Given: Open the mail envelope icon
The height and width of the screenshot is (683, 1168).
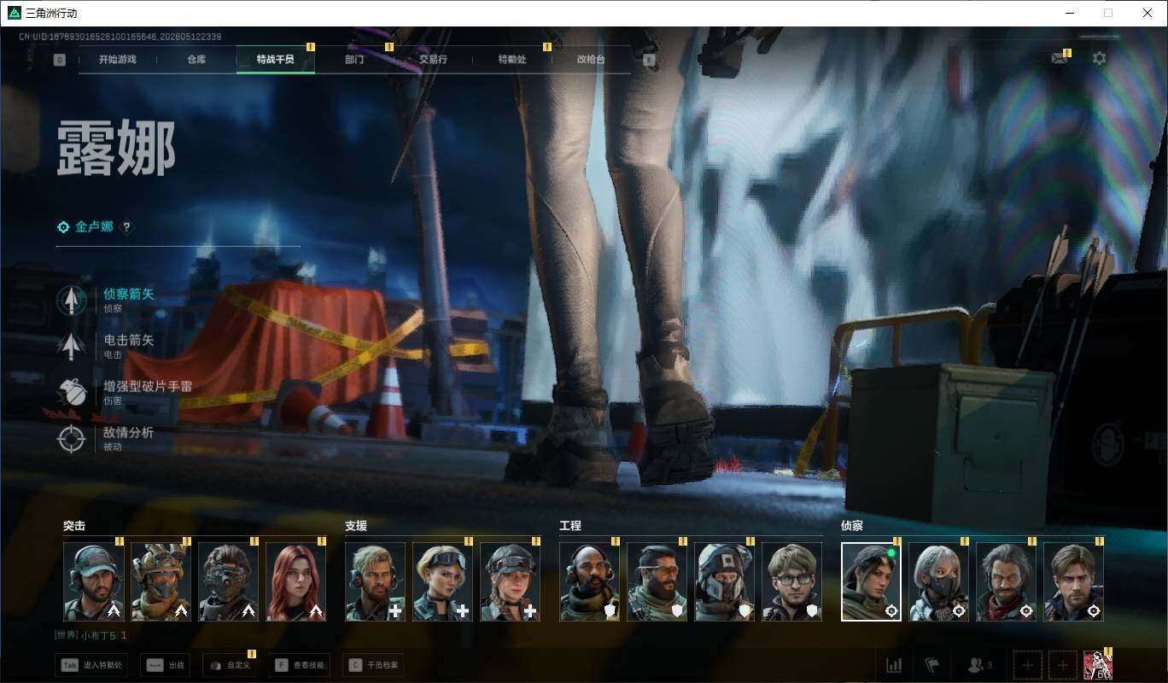Looking at the screenshot, I should click(1060, 59).
